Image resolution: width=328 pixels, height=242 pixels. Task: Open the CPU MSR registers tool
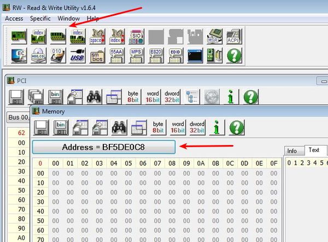click(214, 37)
